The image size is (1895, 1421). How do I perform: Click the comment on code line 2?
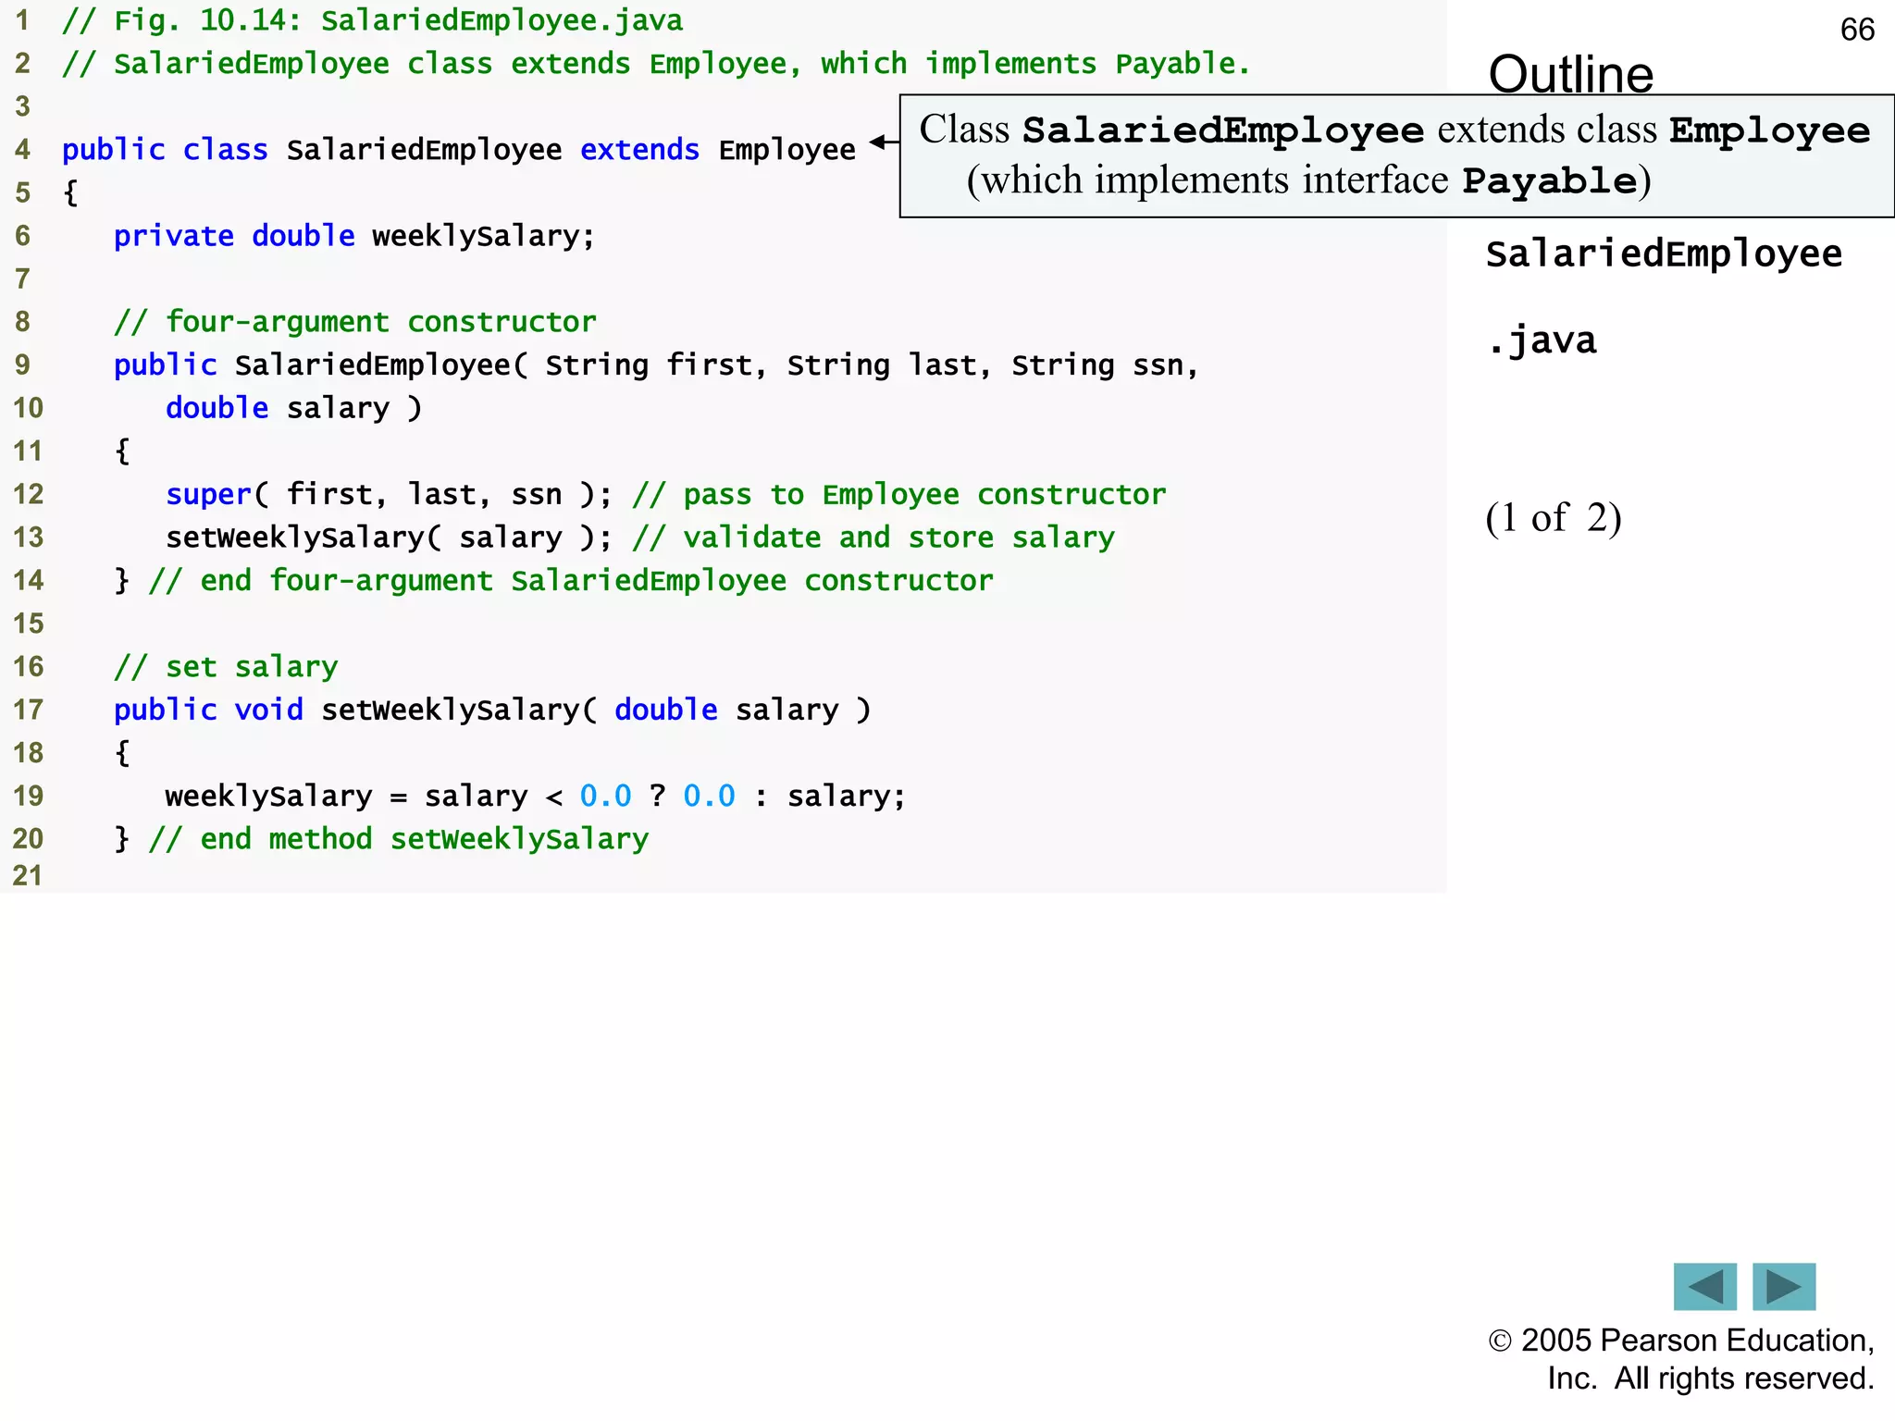(656, 64)
